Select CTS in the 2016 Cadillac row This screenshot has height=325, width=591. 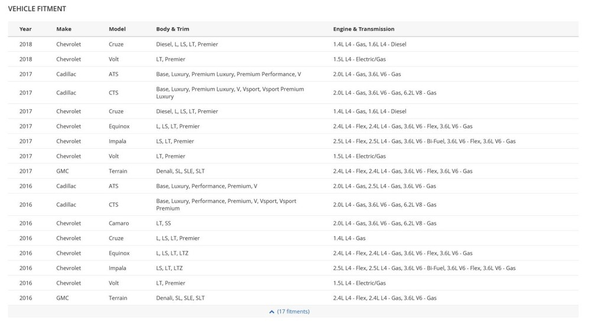tap(113, 205)
